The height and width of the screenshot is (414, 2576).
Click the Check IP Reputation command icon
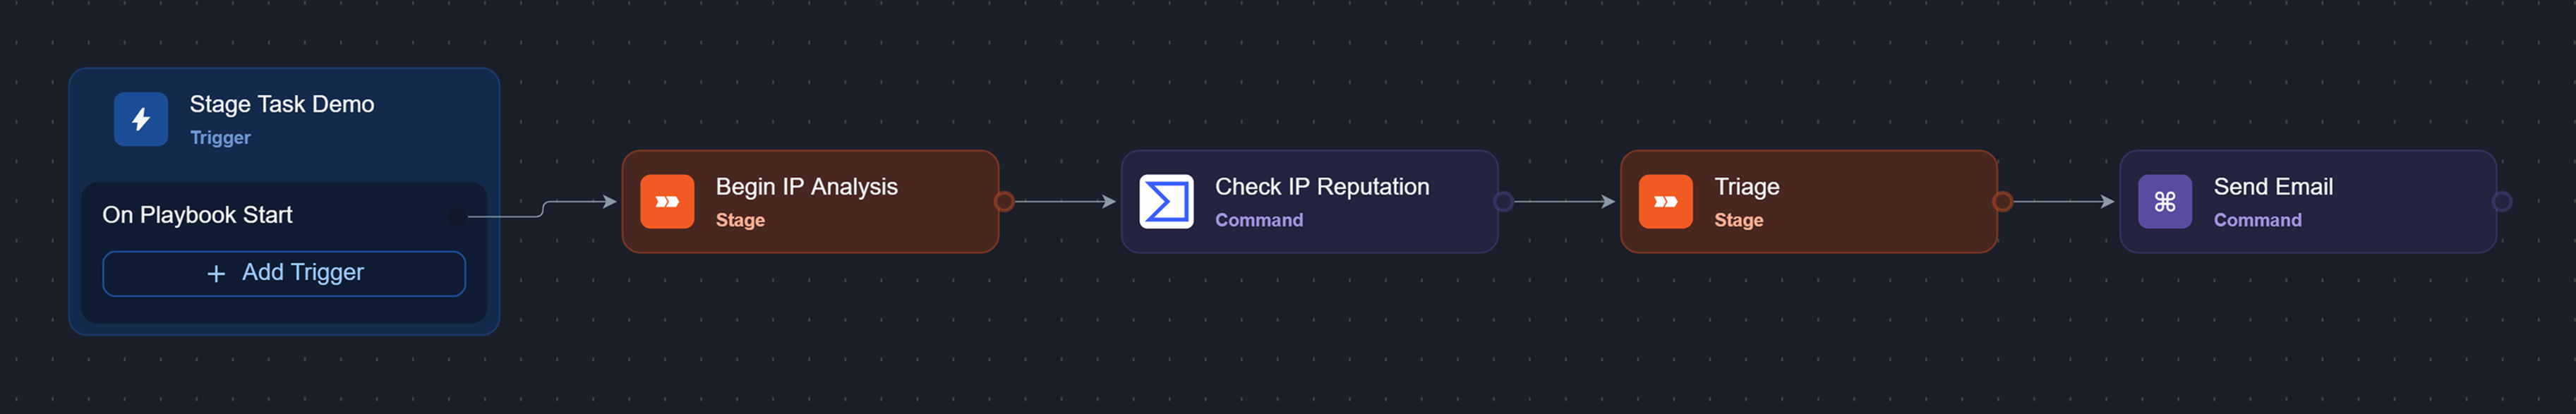[1166, 201]
